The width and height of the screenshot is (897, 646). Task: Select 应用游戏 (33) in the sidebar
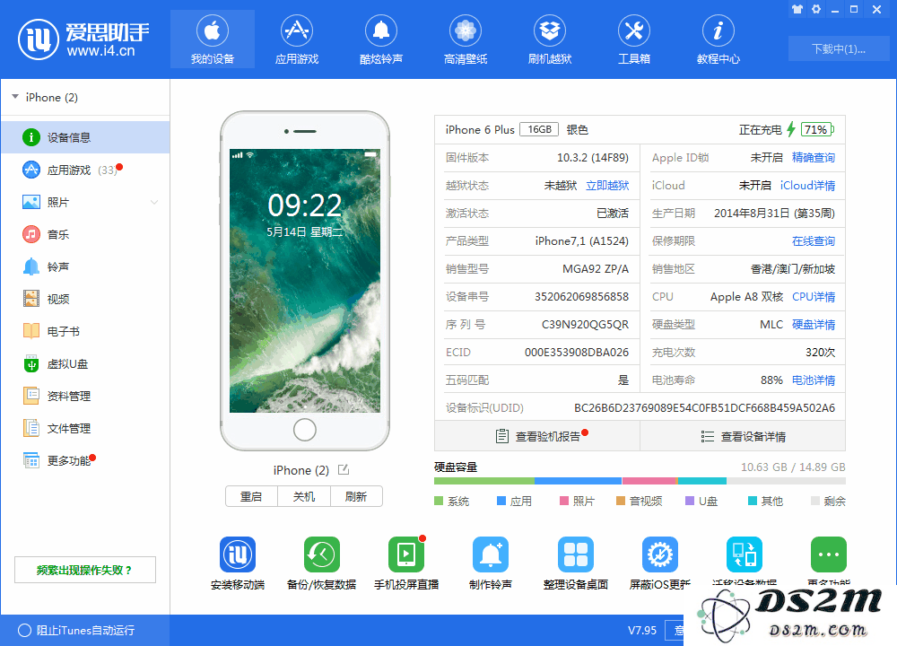click(x=85, y=170)
